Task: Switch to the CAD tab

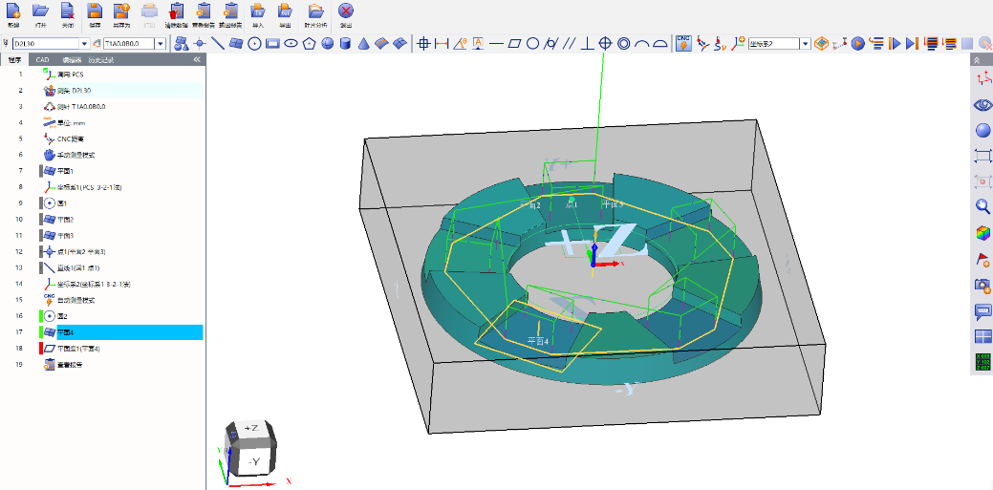Action: click(x=42, y=59)
